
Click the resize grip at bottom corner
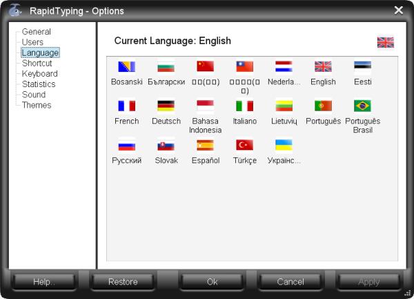click(408, 293)
